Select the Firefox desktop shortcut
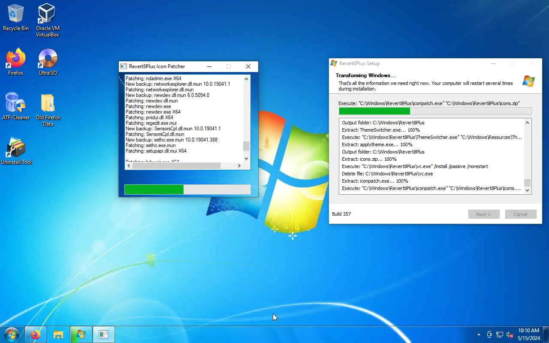Viewport: 549px width, 343px height. coord(16,62)
